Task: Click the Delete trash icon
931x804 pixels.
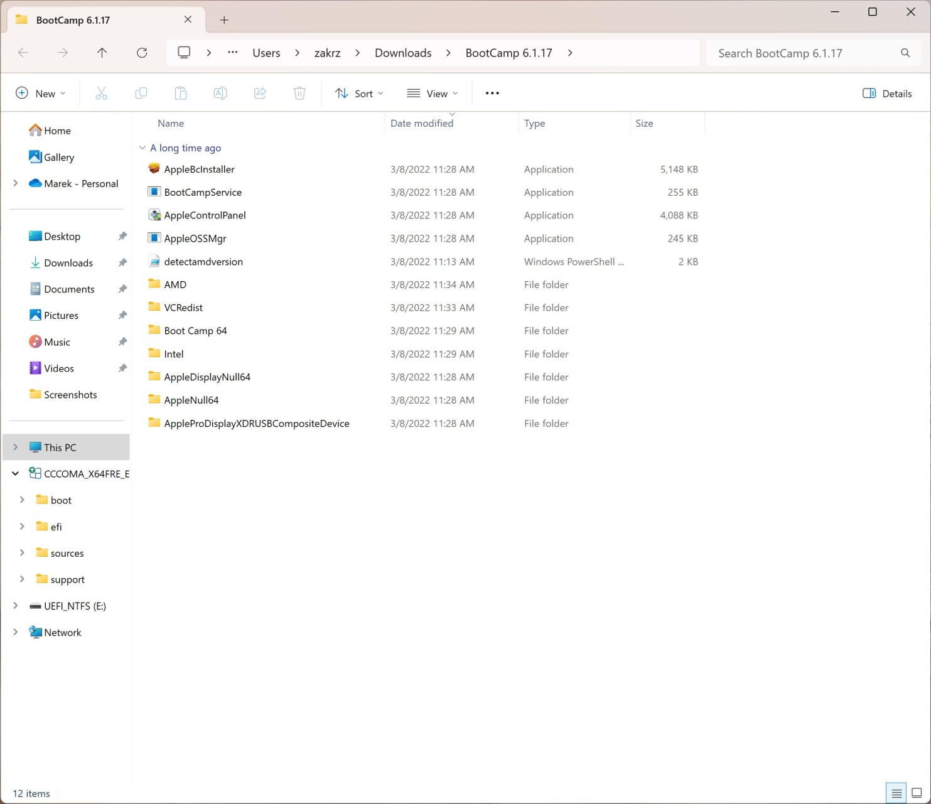Action: tap(299, 94)
